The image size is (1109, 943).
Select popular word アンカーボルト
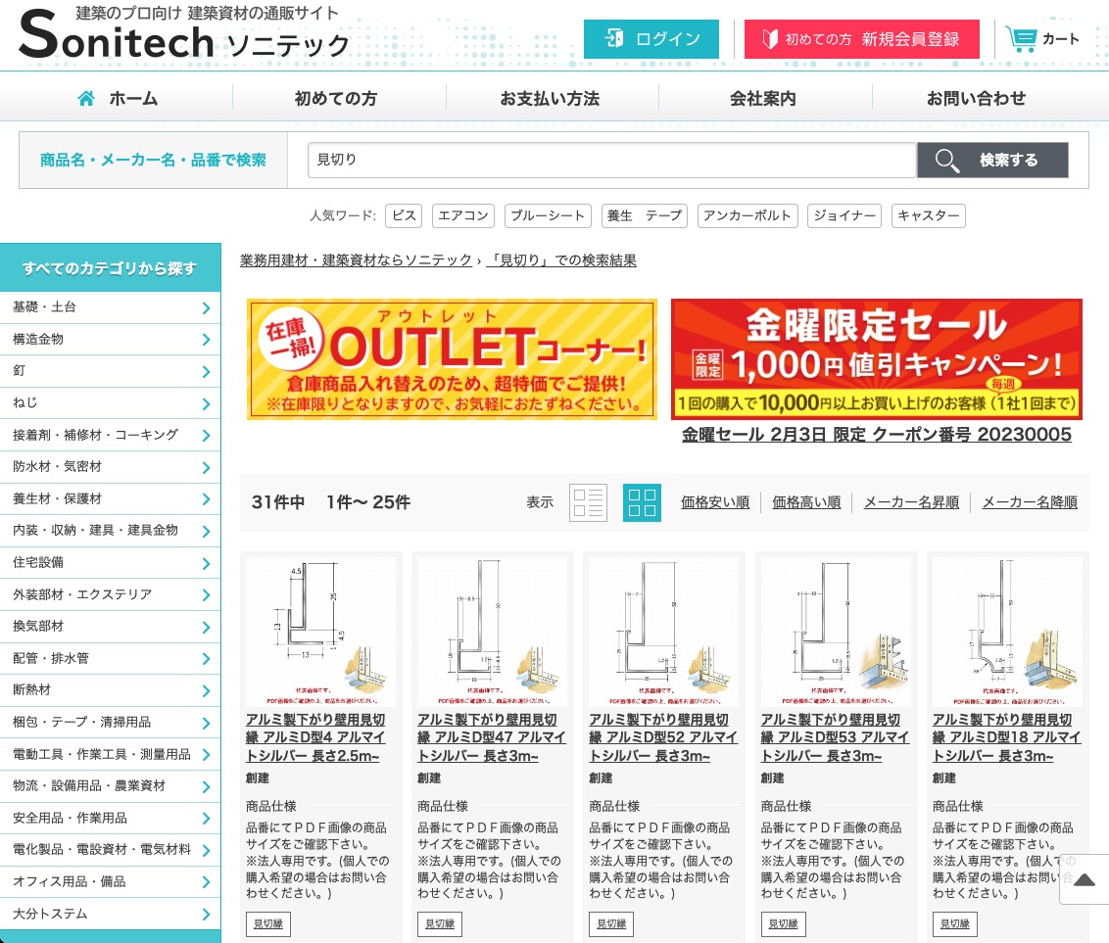(x=747, y=215)
